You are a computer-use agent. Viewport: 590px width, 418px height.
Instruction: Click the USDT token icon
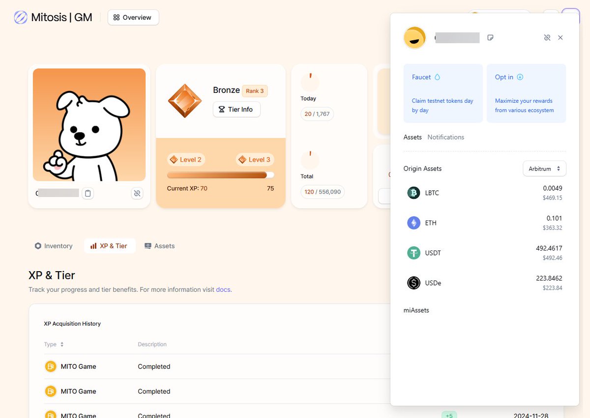pos(414,253)
